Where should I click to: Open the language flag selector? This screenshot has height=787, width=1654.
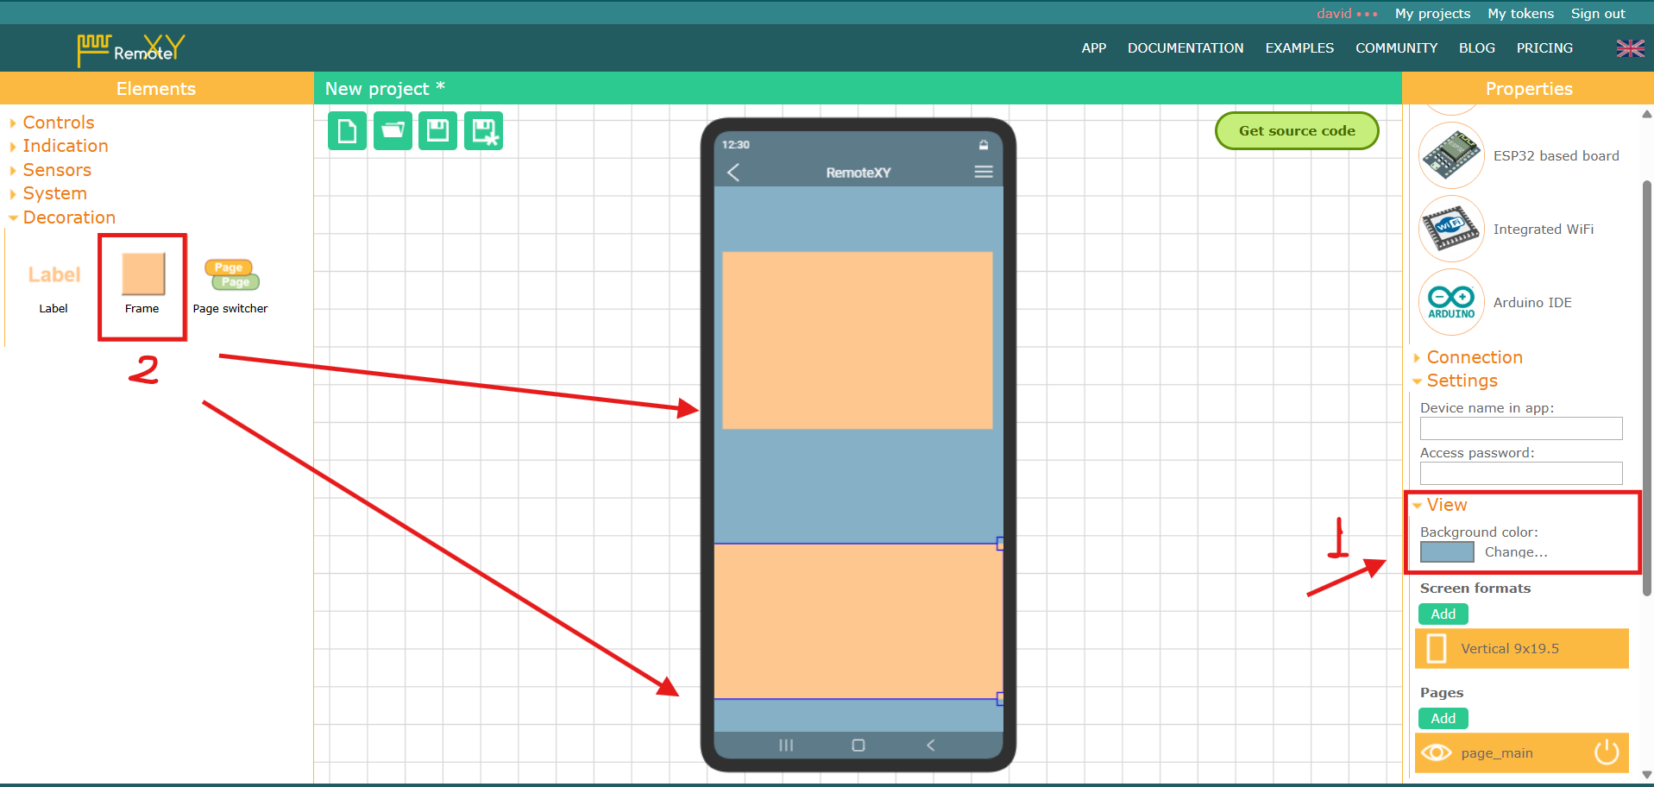[1630, 48]
